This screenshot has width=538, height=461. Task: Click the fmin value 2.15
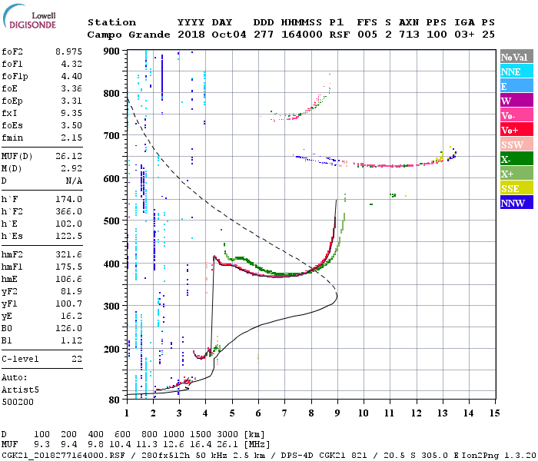coord(71,138)
